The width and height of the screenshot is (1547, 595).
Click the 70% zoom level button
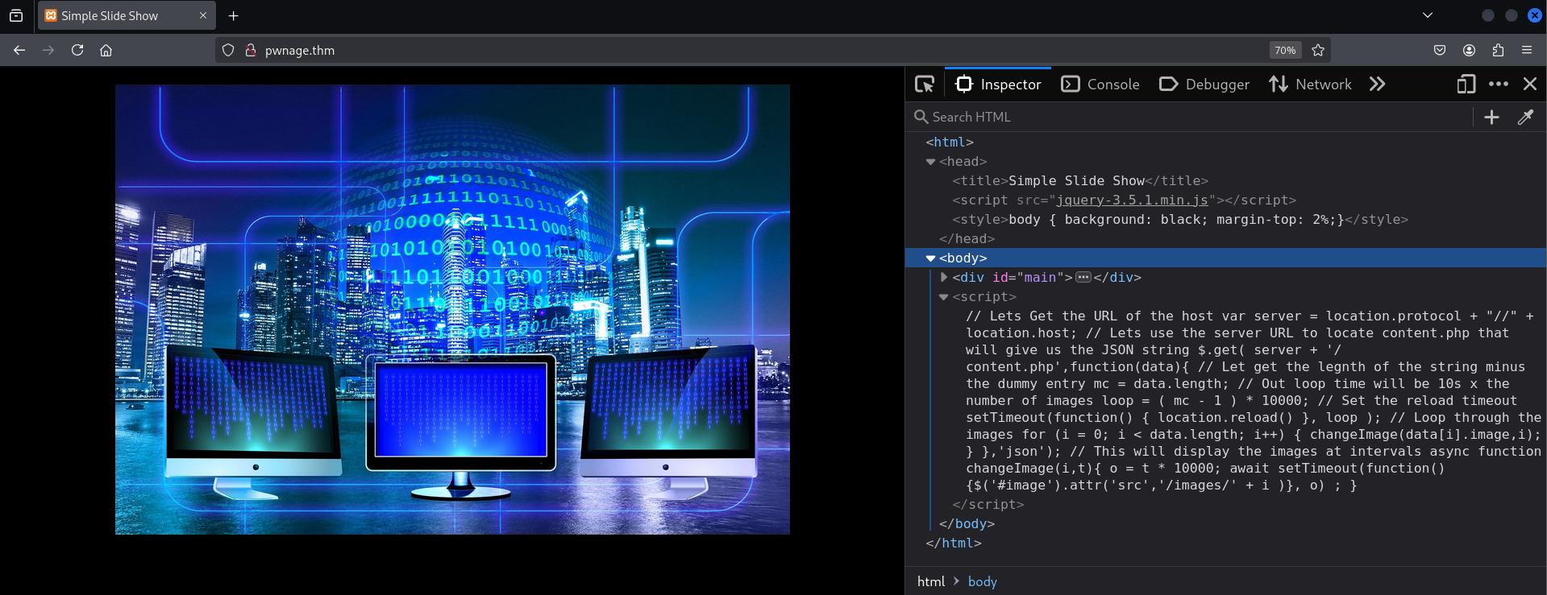(x=1285, y=50)
